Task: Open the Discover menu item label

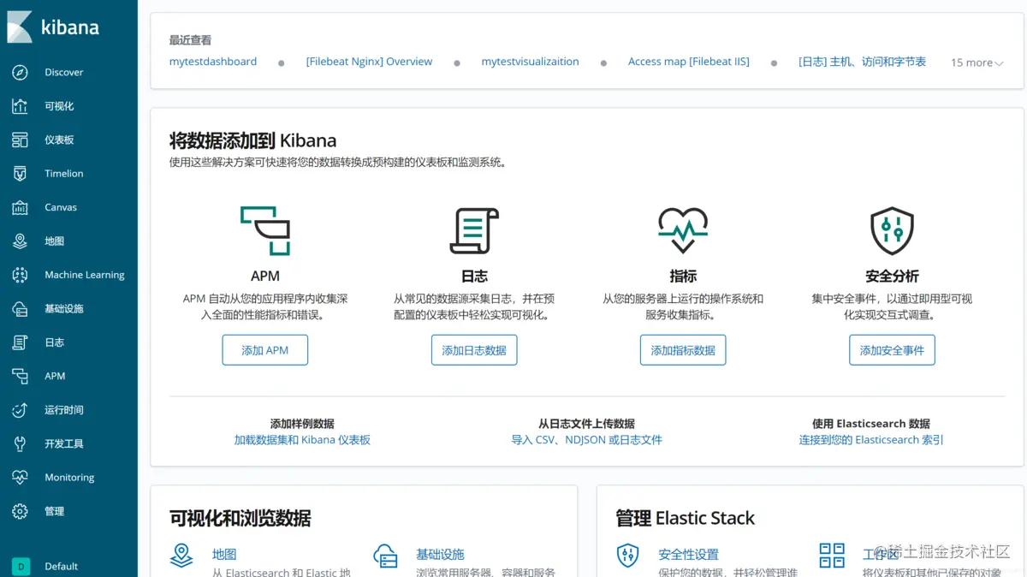Action: click(64, 73)
